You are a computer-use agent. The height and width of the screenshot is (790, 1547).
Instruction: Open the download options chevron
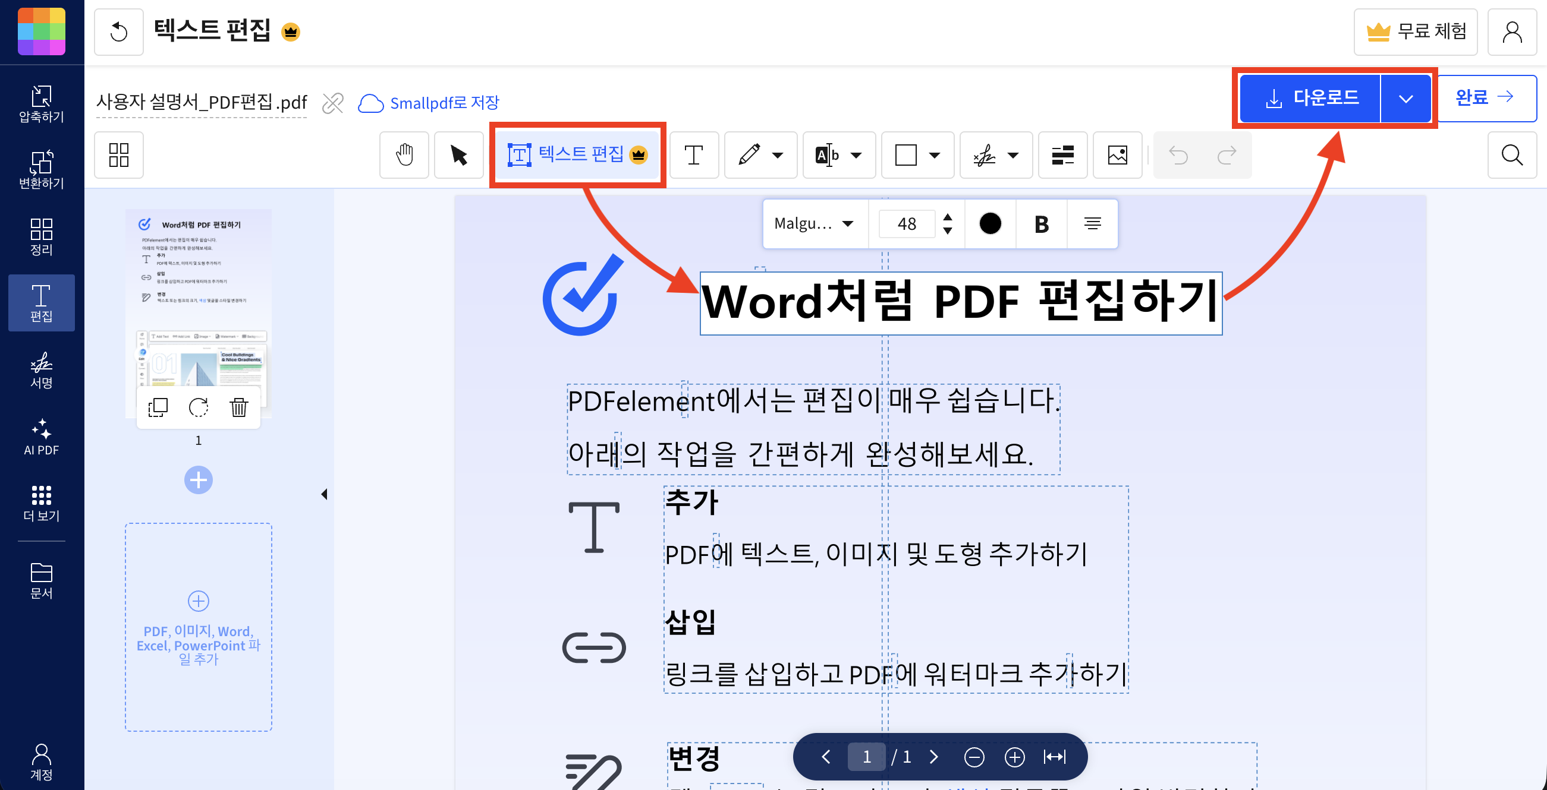point(1405,98)
